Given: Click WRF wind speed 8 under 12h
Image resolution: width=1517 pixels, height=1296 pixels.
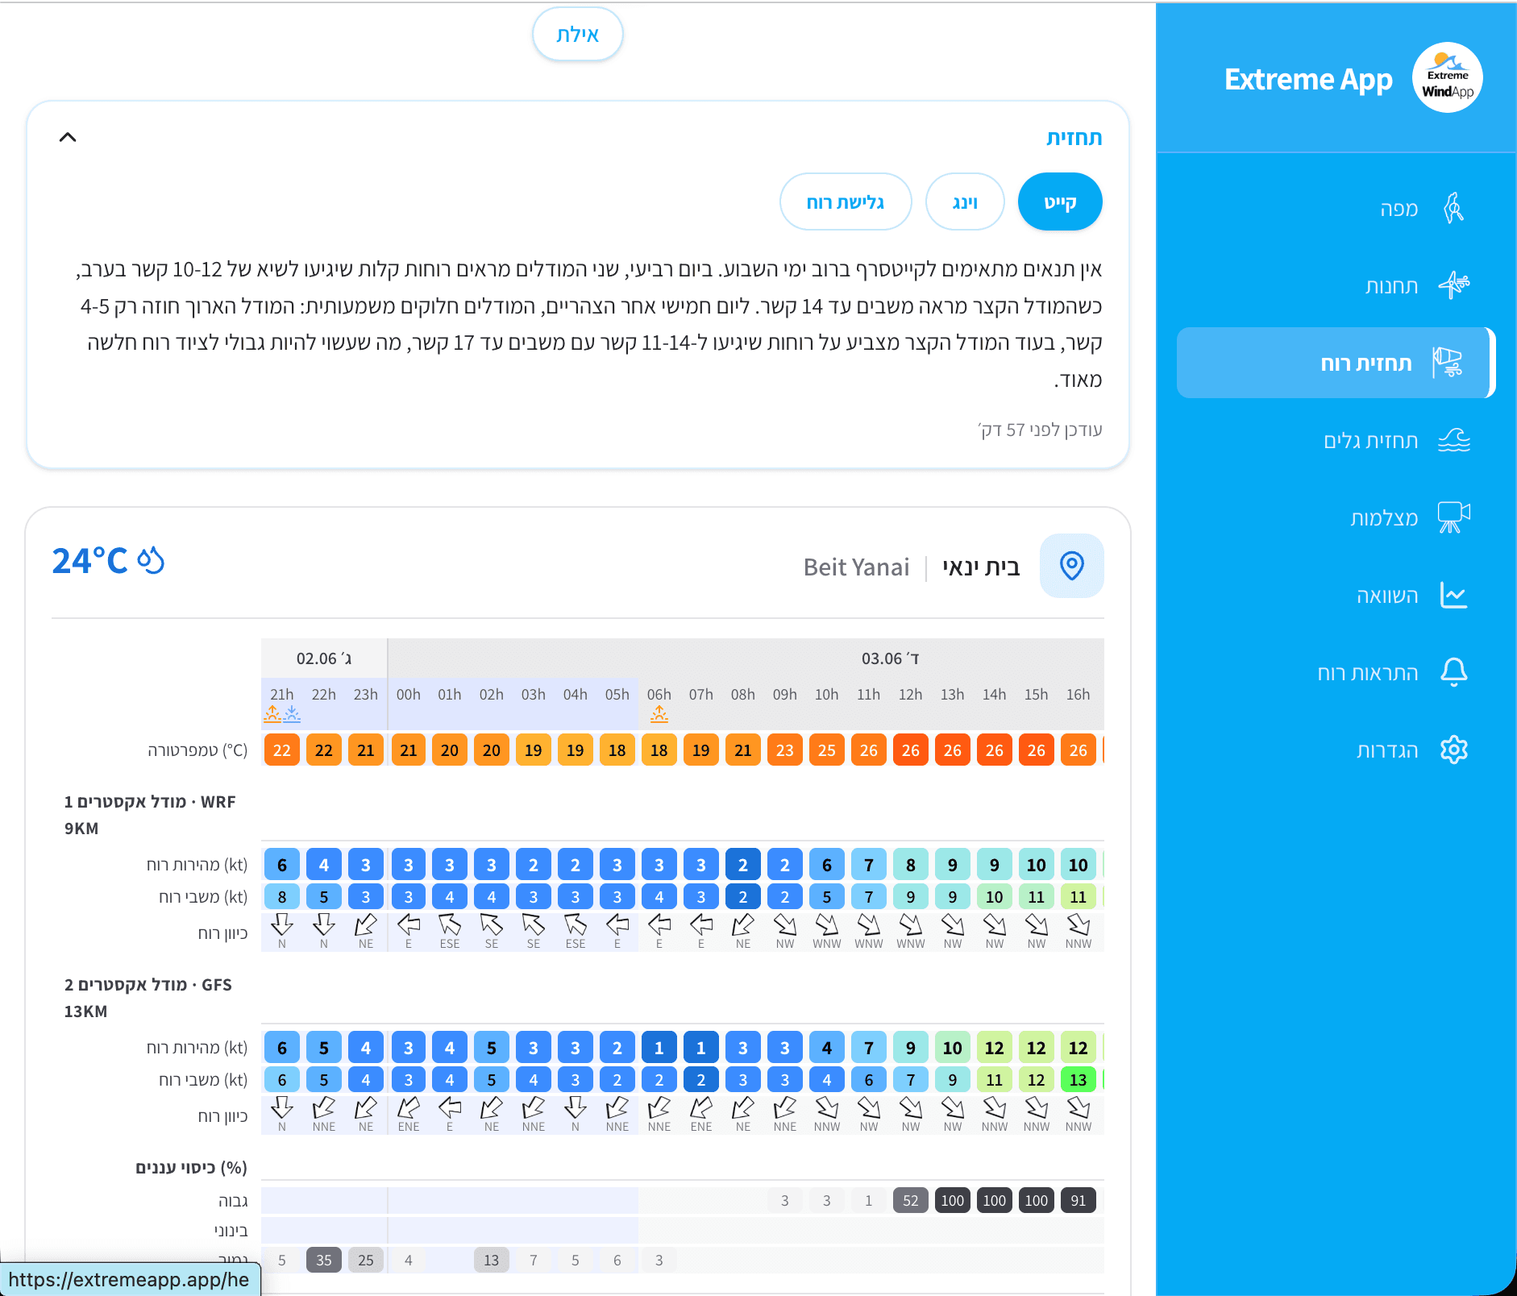Looking at the screenshot, I should [x=911, y=864].
